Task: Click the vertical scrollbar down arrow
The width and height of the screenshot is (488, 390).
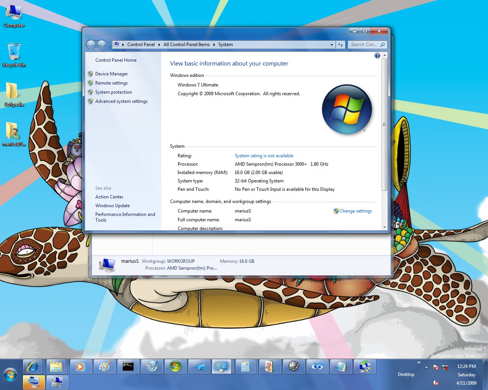Action: 384,227
